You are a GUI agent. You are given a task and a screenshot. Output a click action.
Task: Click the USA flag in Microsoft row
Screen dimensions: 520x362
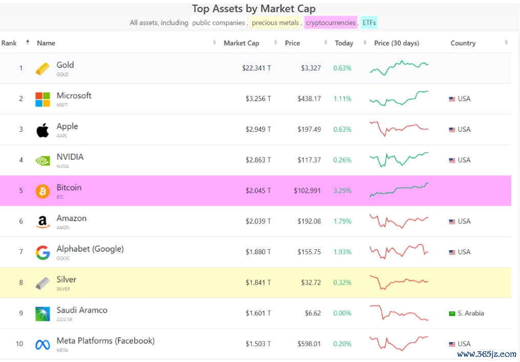(x=452, y=99)
